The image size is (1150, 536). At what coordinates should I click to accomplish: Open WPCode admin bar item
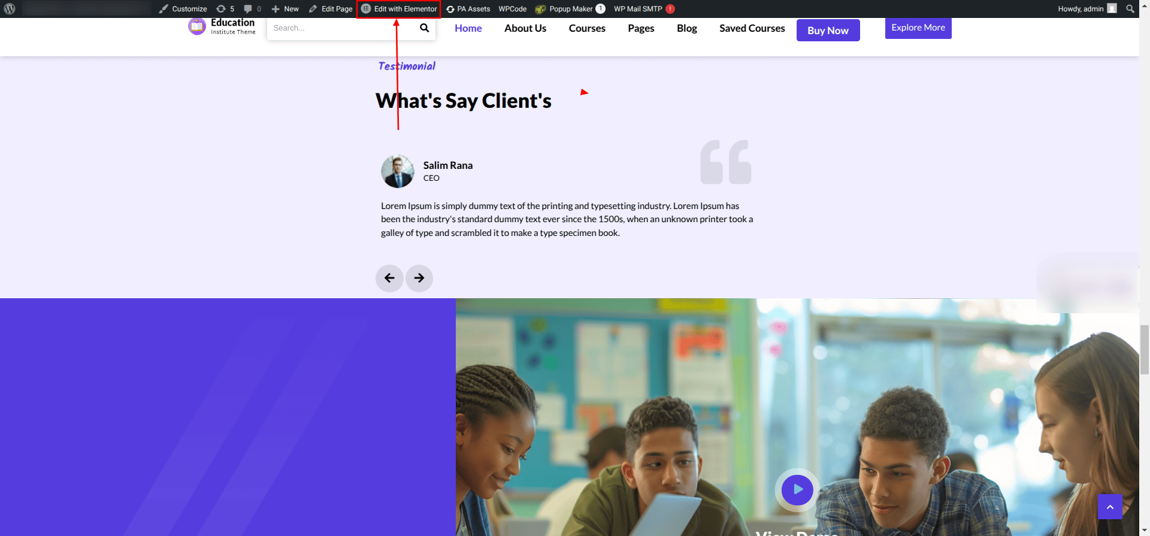pyautogui.click(x=512, y=9)
